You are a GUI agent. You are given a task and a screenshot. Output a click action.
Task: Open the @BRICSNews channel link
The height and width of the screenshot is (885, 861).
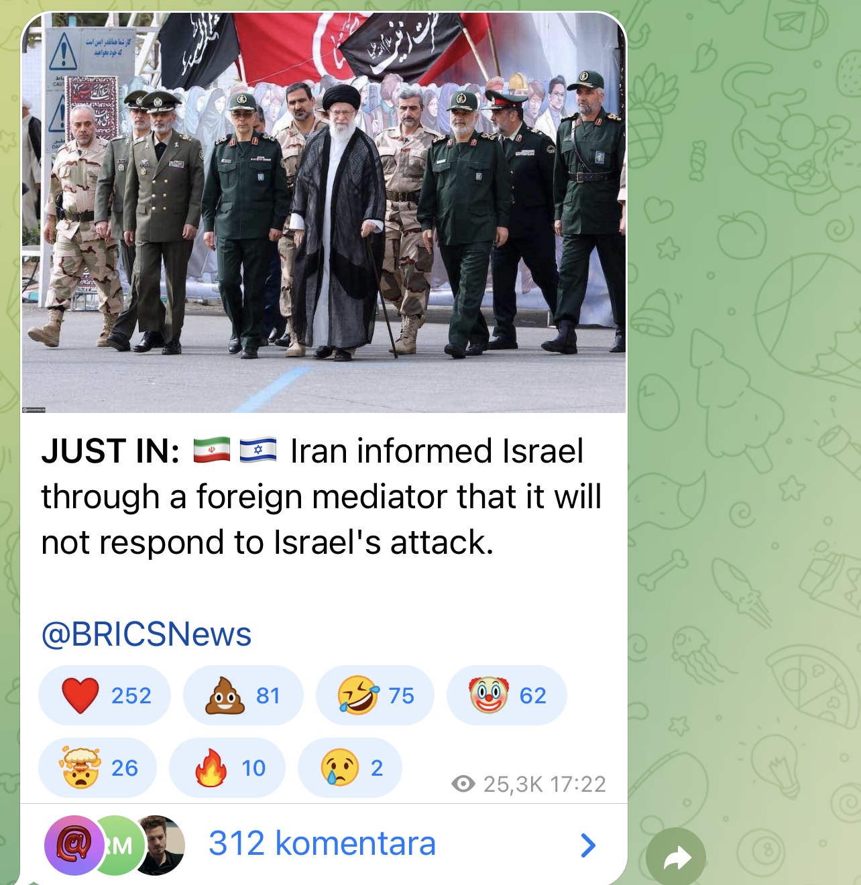tap(146, 634)
